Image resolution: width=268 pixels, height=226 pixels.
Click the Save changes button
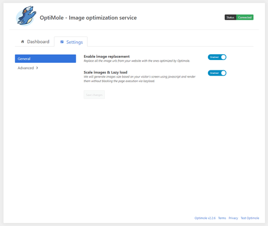pyautogui.click(x=94, y=95)
